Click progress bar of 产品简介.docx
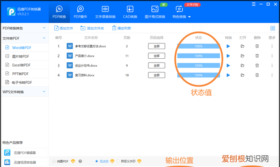Viewport: 280px width, 167px height. [199, 56]
